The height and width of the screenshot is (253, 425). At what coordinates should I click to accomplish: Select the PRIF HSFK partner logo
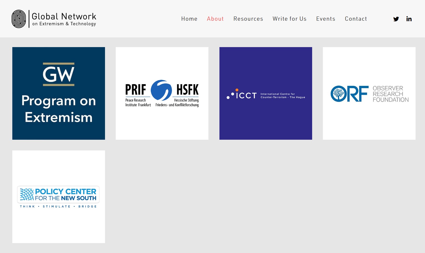tap(162, 93)
